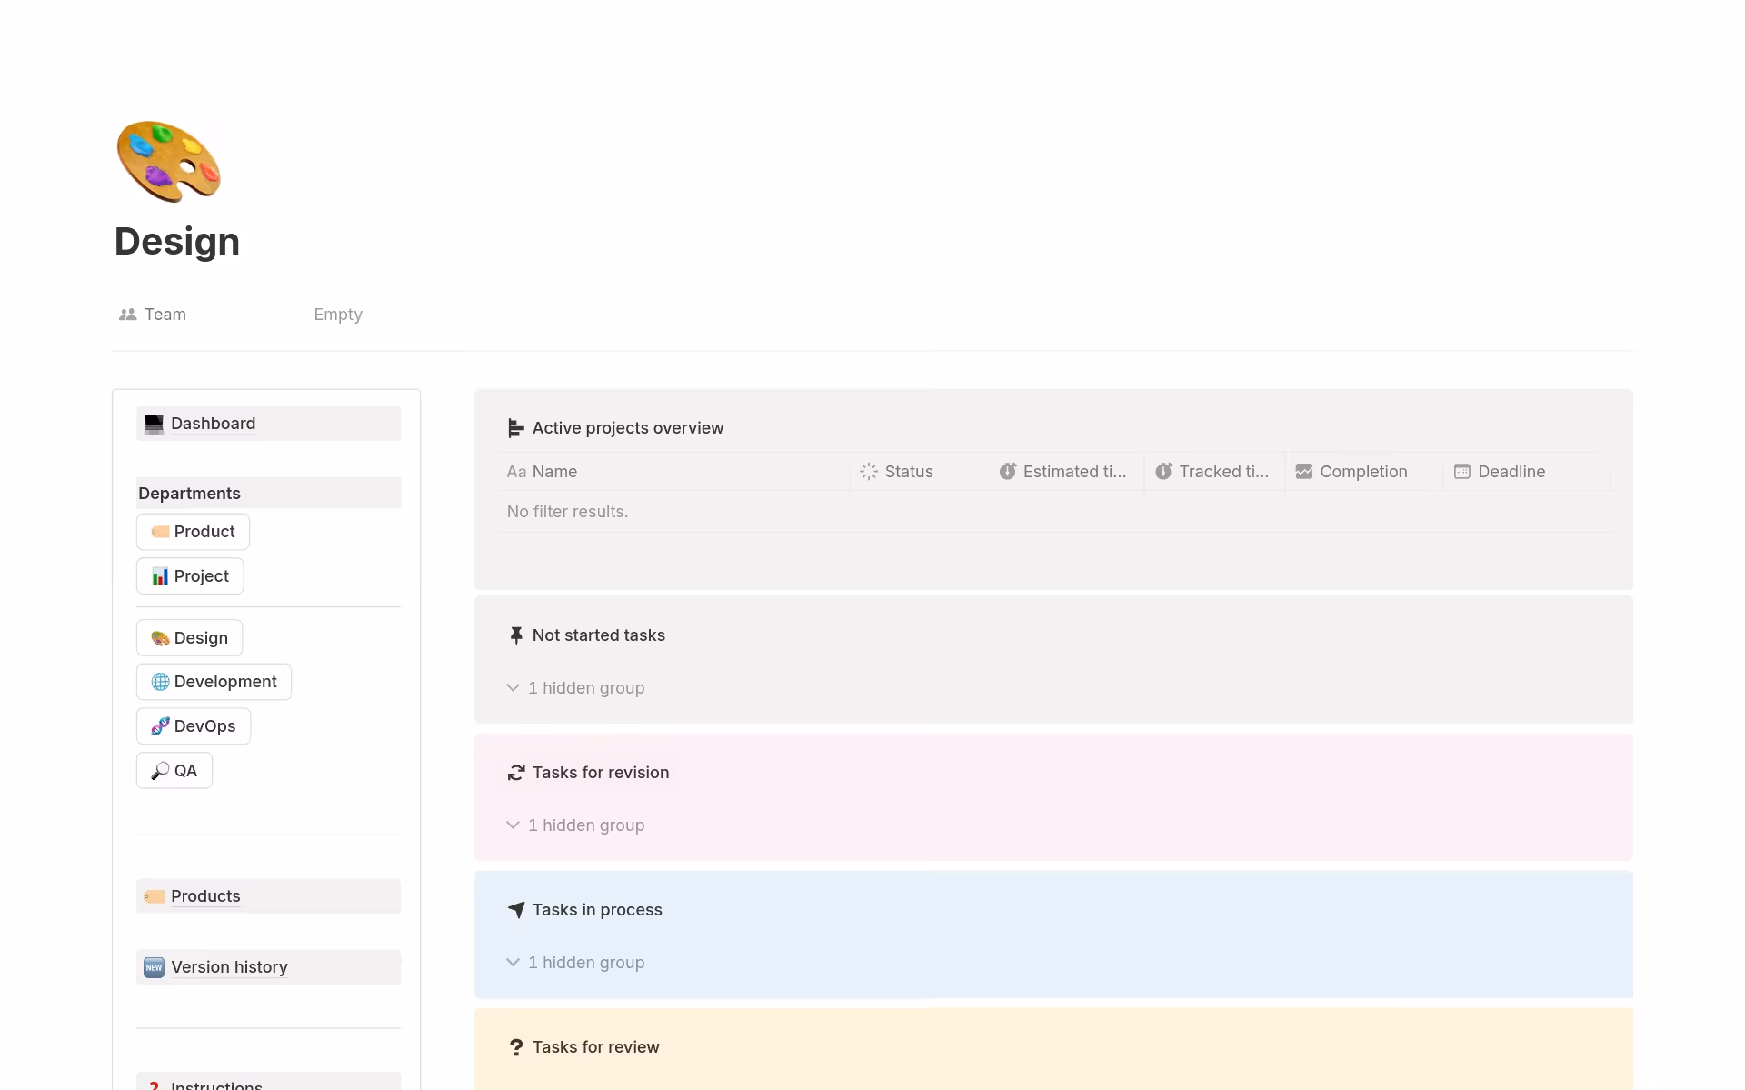
Task: Open the Version history page
Action: 228,966
